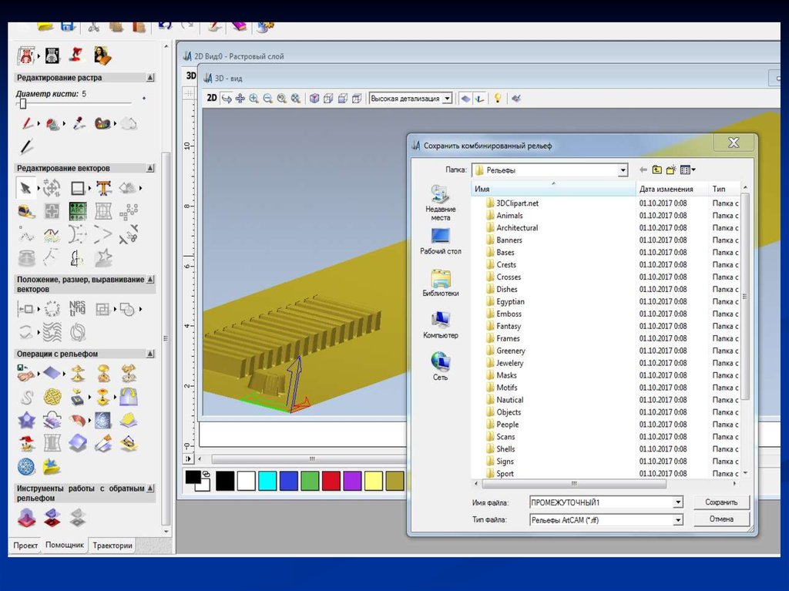Collapse the Операции с рельефом section

(x=150, y=354)
